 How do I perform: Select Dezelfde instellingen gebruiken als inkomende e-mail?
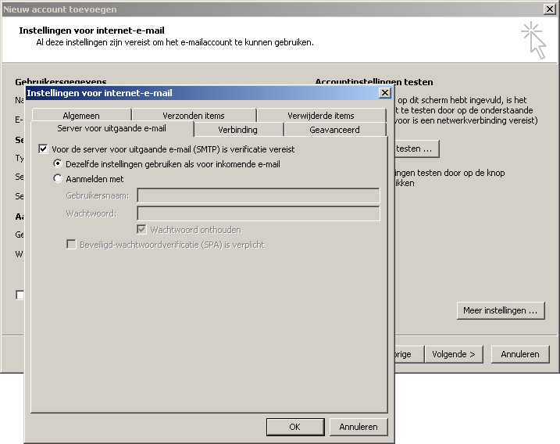(58, 164)
